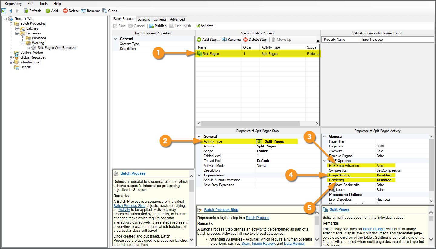Open the Edit menu
Screen dimensions: 436x249
[x=31, y=4]
